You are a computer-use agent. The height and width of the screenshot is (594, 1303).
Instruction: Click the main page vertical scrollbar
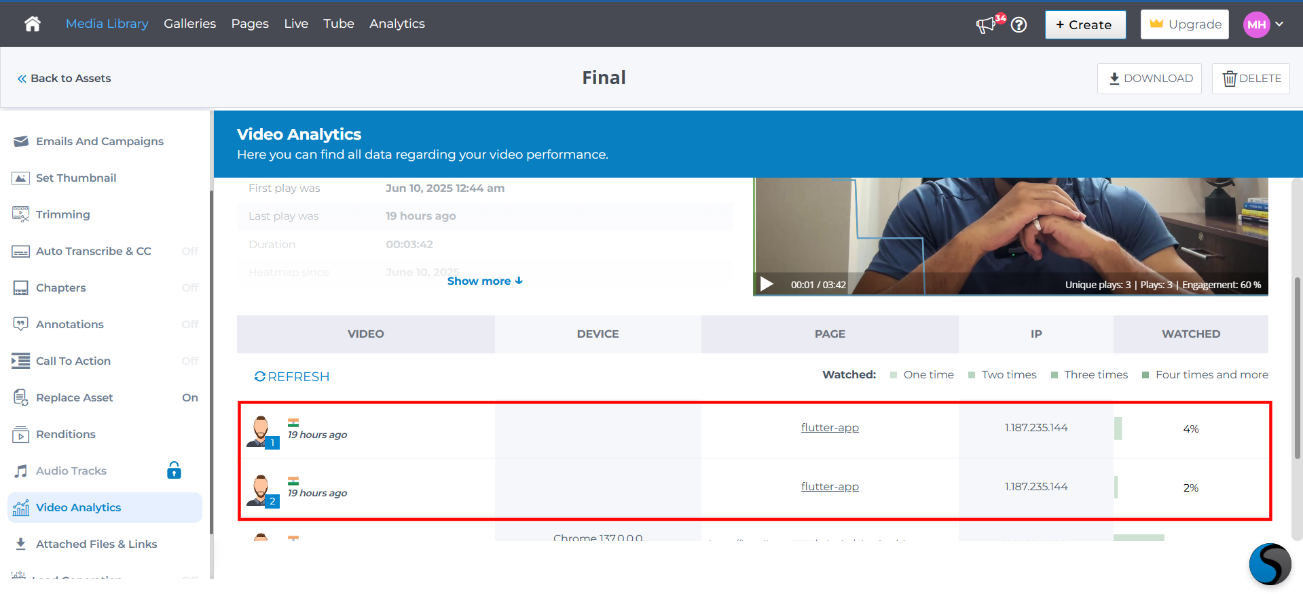(x=1298, y=367)
